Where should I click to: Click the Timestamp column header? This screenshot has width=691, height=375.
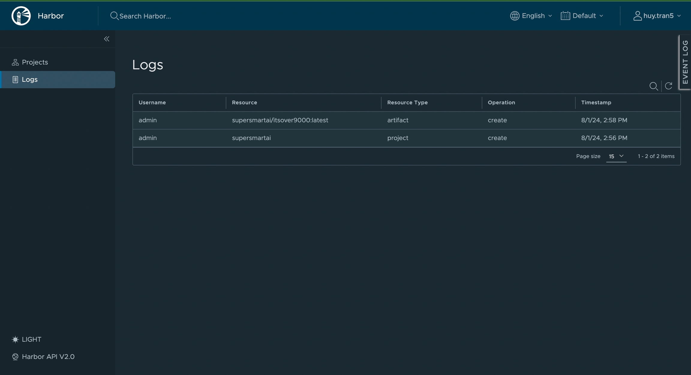click(x=596, y=103)
